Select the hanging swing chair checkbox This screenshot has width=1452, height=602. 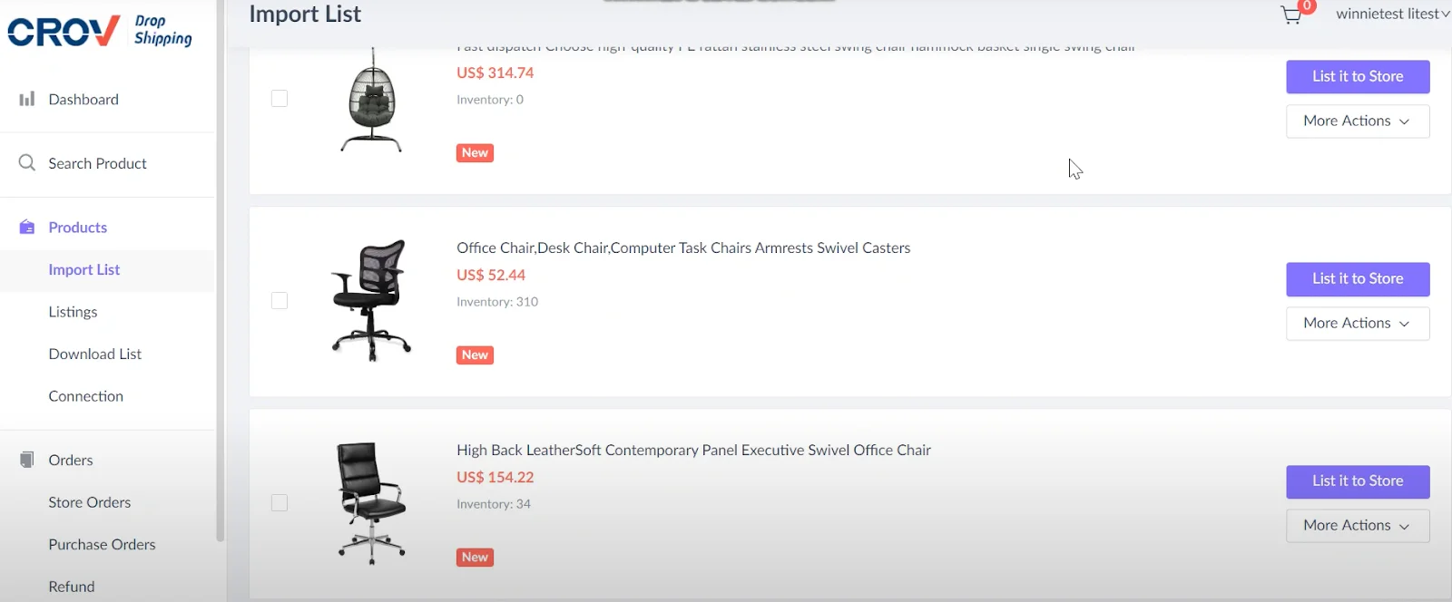[x=280, y=99]
